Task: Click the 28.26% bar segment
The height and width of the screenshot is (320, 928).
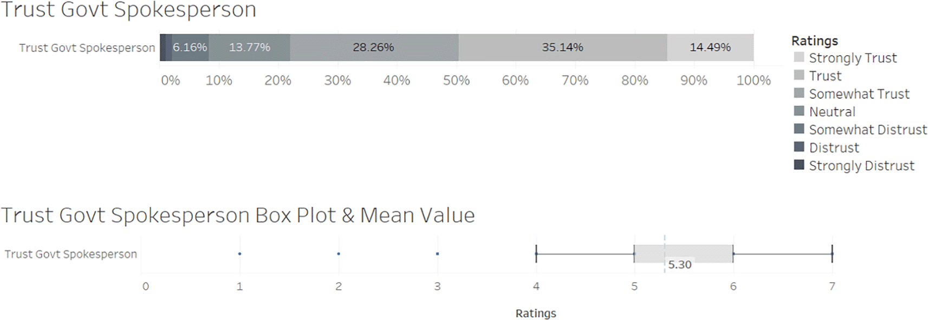Action: pos(374,48)
